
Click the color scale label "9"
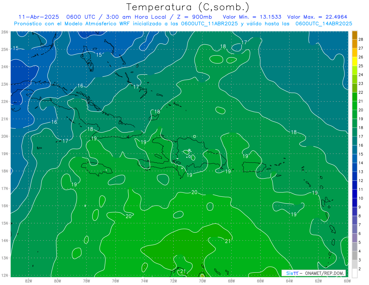(x=360, y=207)
